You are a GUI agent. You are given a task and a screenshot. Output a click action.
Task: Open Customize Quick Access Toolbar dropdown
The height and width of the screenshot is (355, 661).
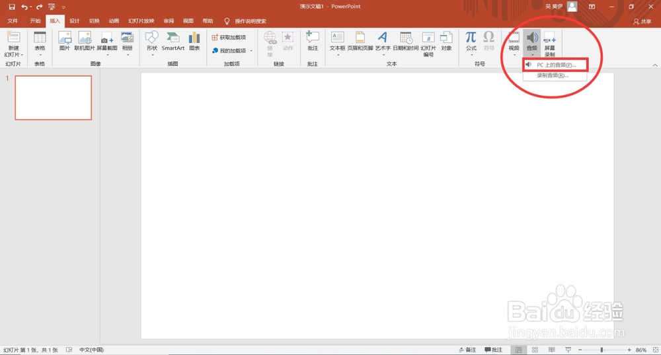(63, 7)
